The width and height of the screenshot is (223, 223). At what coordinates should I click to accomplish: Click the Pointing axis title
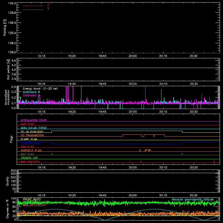coord(5,28)
